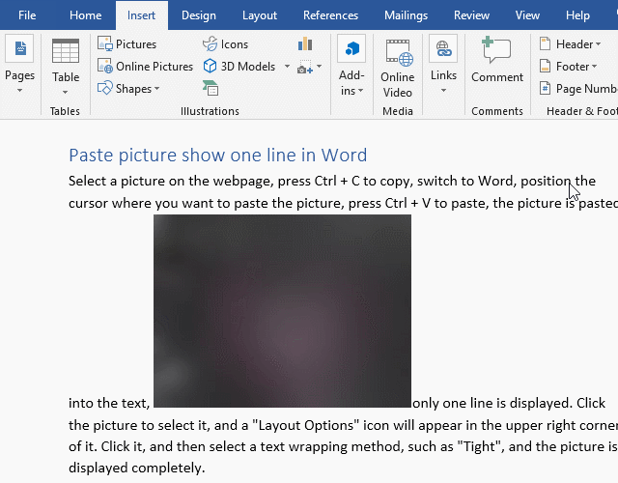Screen dimensions: 618x483
Task: Click the Pages icon
Action: coord(19,49)
